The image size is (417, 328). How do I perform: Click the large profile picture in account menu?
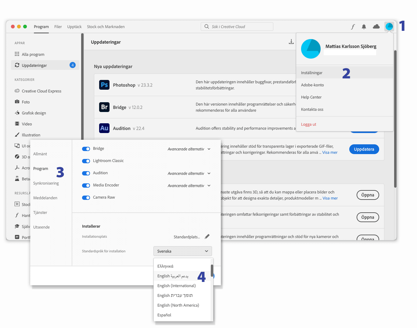pos(311,49)
